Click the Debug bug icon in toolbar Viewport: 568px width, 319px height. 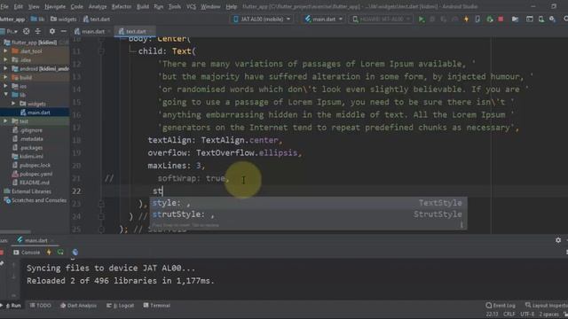[432, 19]
